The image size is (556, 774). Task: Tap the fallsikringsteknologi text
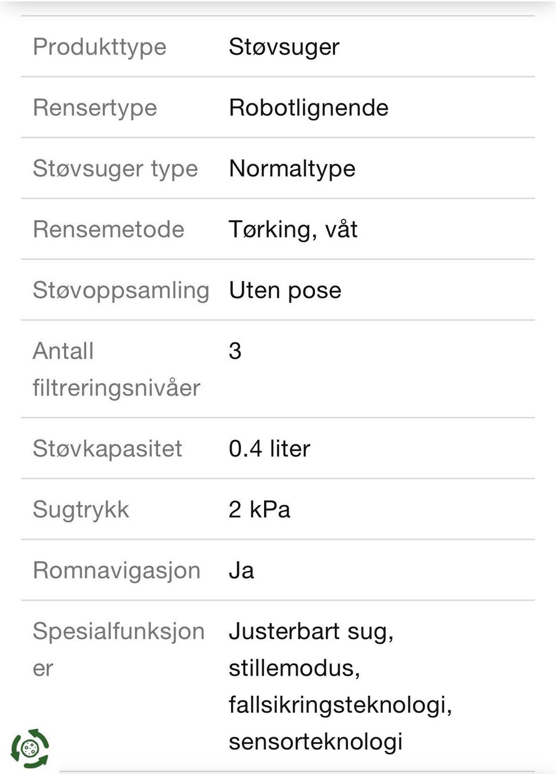click(340, 705)
